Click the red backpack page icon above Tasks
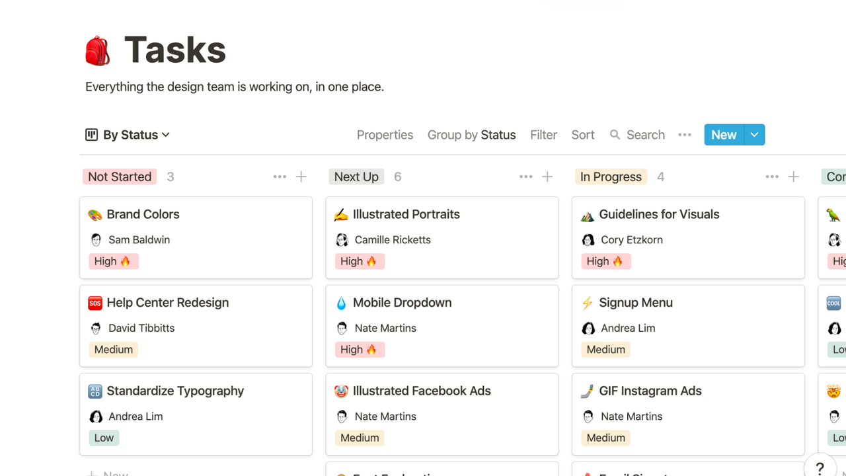 (98, 49)
